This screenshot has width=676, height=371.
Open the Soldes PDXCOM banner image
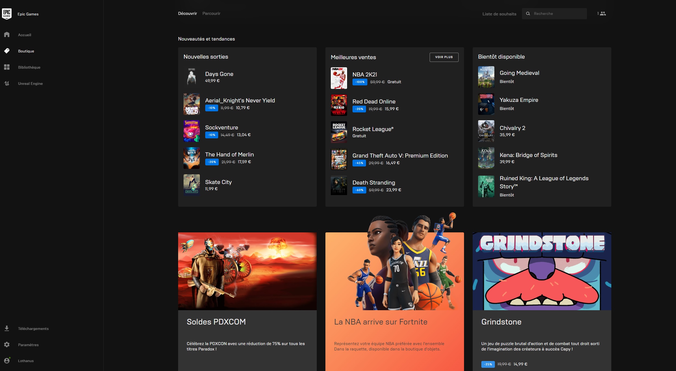[247, 271]
